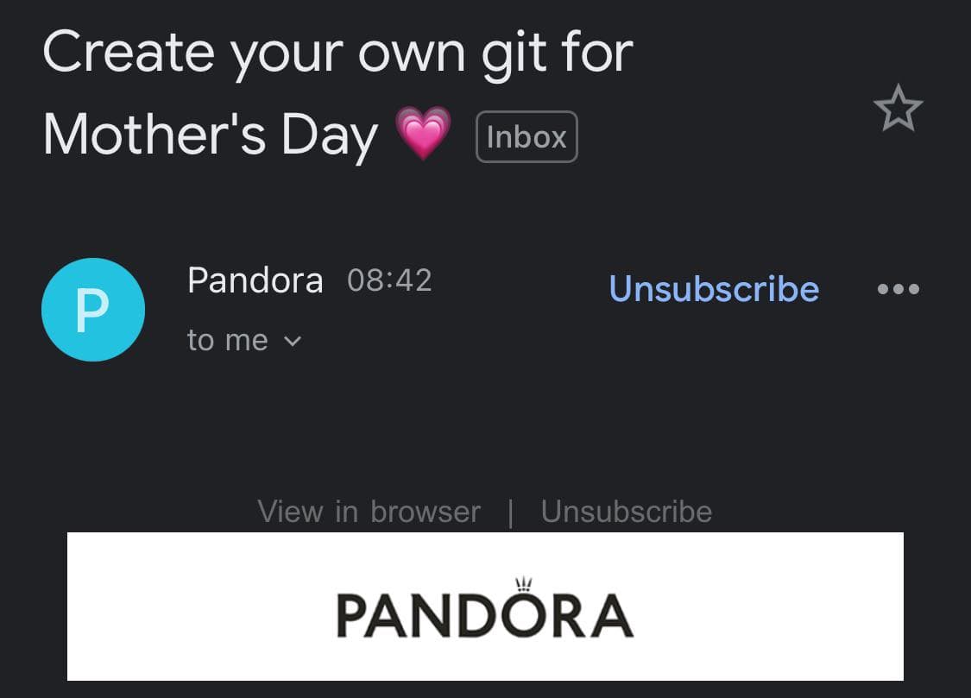This screenshot has width=971, height=698.
Task: Click the Inbox label chip
Action: (x=526, y=135)
